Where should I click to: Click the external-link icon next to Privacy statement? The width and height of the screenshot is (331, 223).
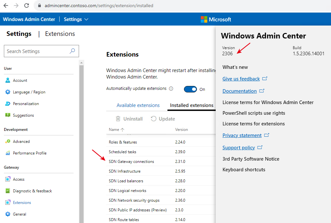click(267, 135)
